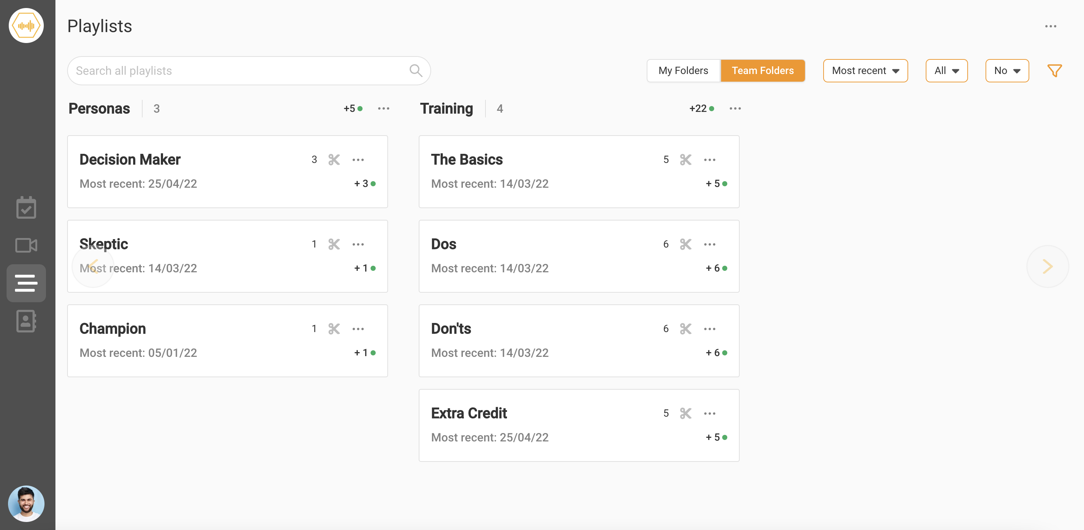Click the orange filter funnel icon
Image resolution: width=1084 pixels, height=530 pixels.
(1054, 71)
